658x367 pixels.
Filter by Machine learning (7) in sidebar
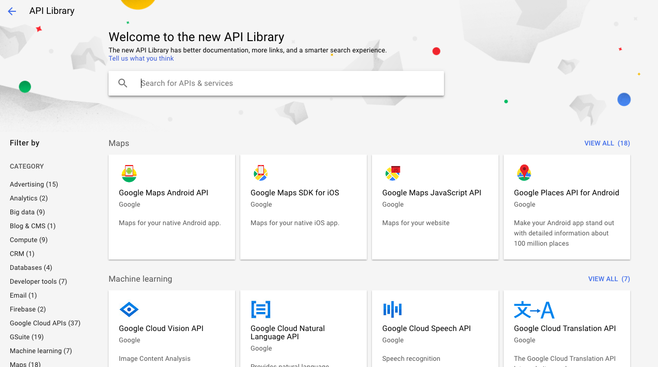41,351
